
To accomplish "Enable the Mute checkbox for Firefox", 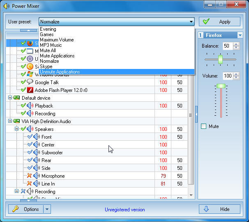I will 203,126.
